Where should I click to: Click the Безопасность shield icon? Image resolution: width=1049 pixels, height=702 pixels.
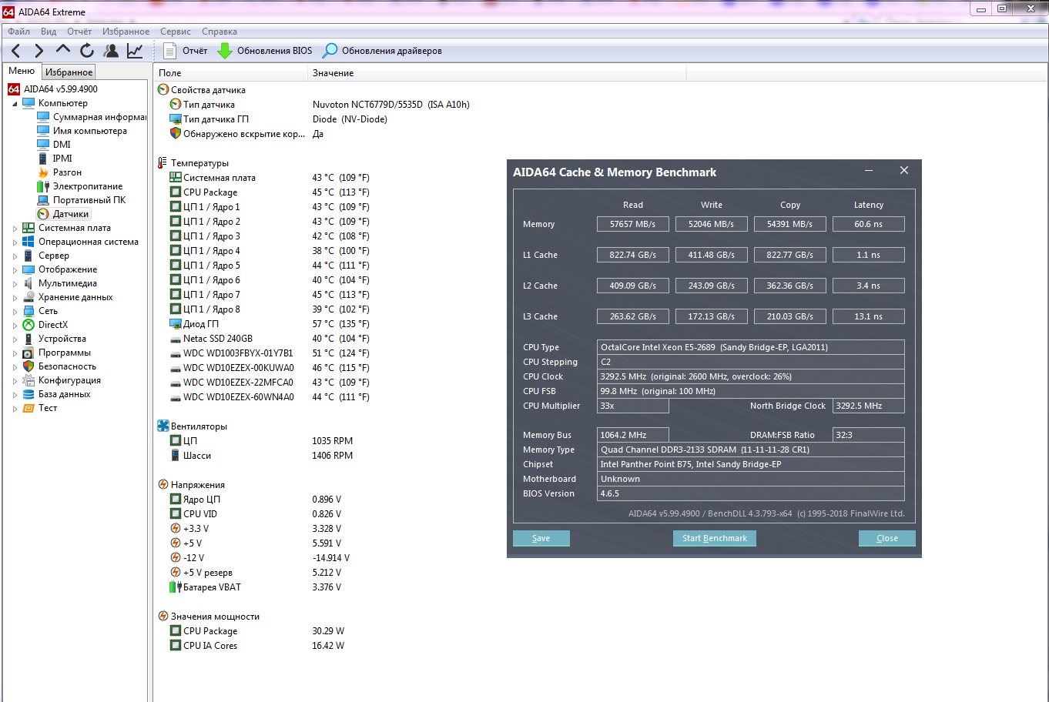tap(28, 366)
